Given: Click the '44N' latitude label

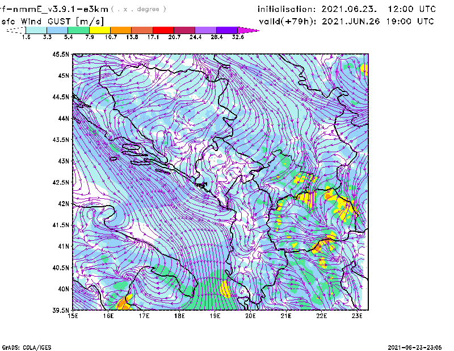Looking at the screenshot, I should point(64,118).
